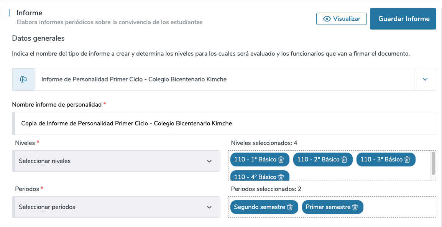Click the eye icon in the Visualizar button
The image size is (442, 227).
point(327,19)
